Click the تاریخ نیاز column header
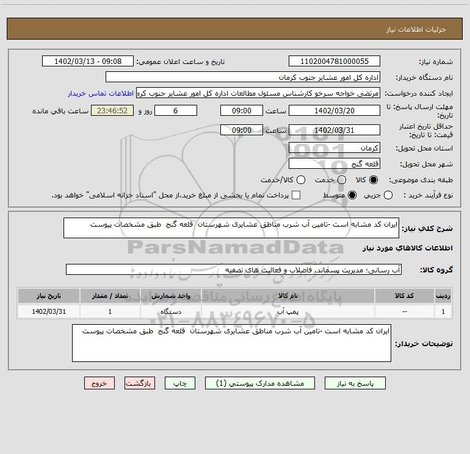 pyautogui.click(x=49, y=296)
